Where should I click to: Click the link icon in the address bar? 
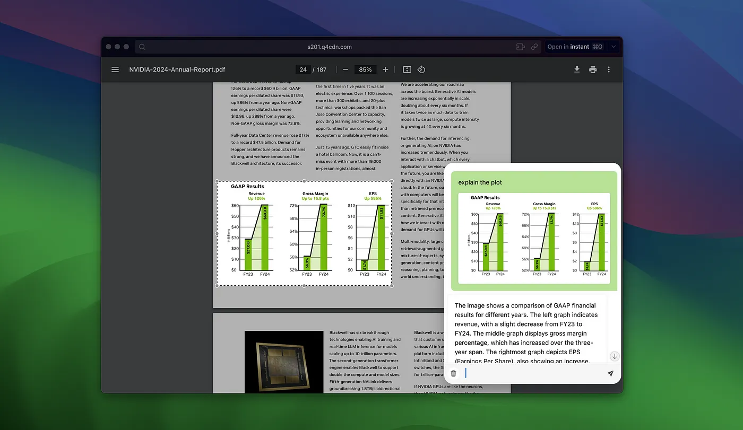pyautogui.click(x=534, y=47)
